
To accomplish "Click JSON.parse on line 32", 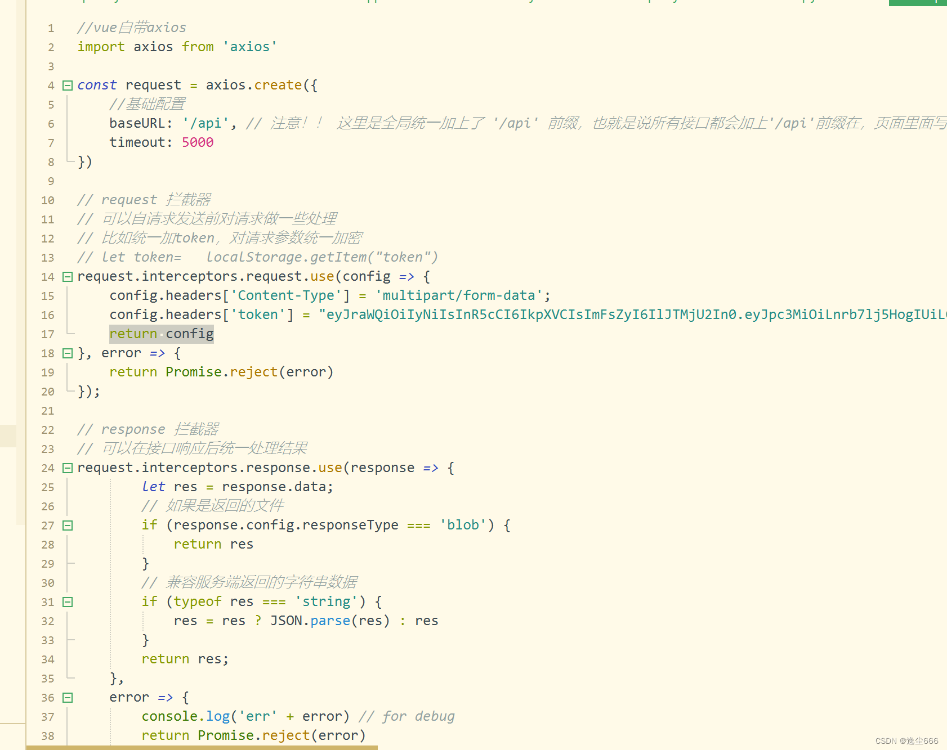I will pos(309,621).
